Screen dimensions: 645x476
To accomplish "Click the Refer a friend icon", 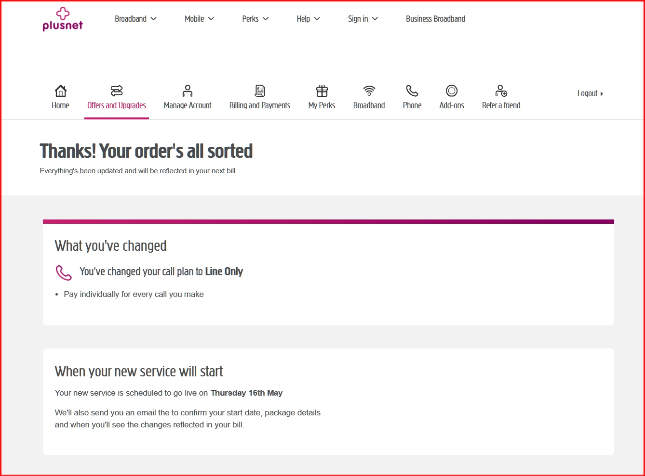I will (x=501, y=90).
